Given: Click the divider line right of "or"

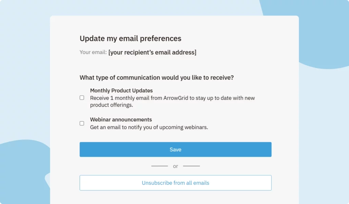Looking at the screenshot, I should [x=192, y=166].
